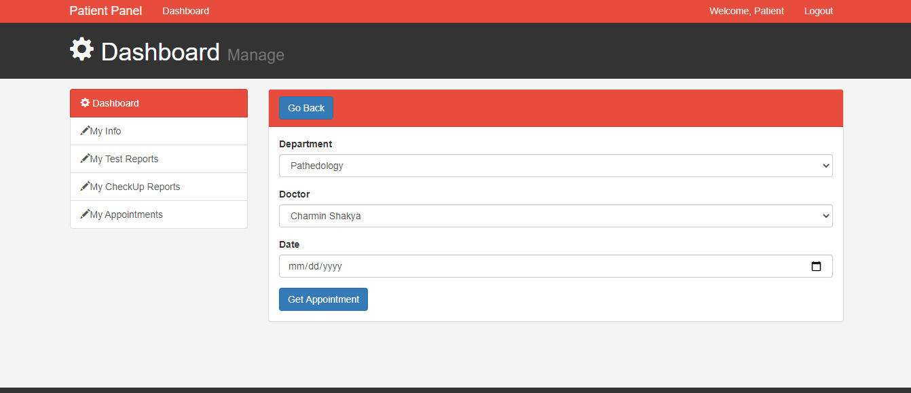Click the Patient Panel brand link
The width and height of the screenshot is (911, 393).
(x=105, y=11)
